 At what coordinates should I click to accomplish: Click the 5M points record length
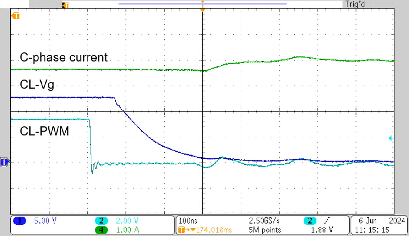pyautogui.click(x=264, y=230)
